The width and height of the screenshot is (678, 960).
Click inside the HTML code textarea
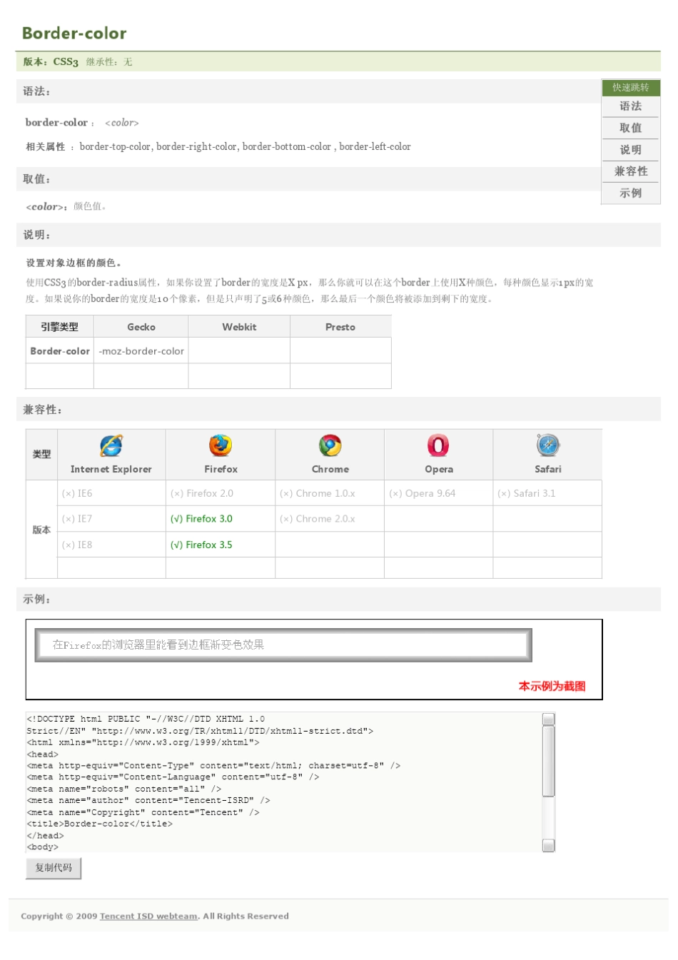(x=284, y=782)
